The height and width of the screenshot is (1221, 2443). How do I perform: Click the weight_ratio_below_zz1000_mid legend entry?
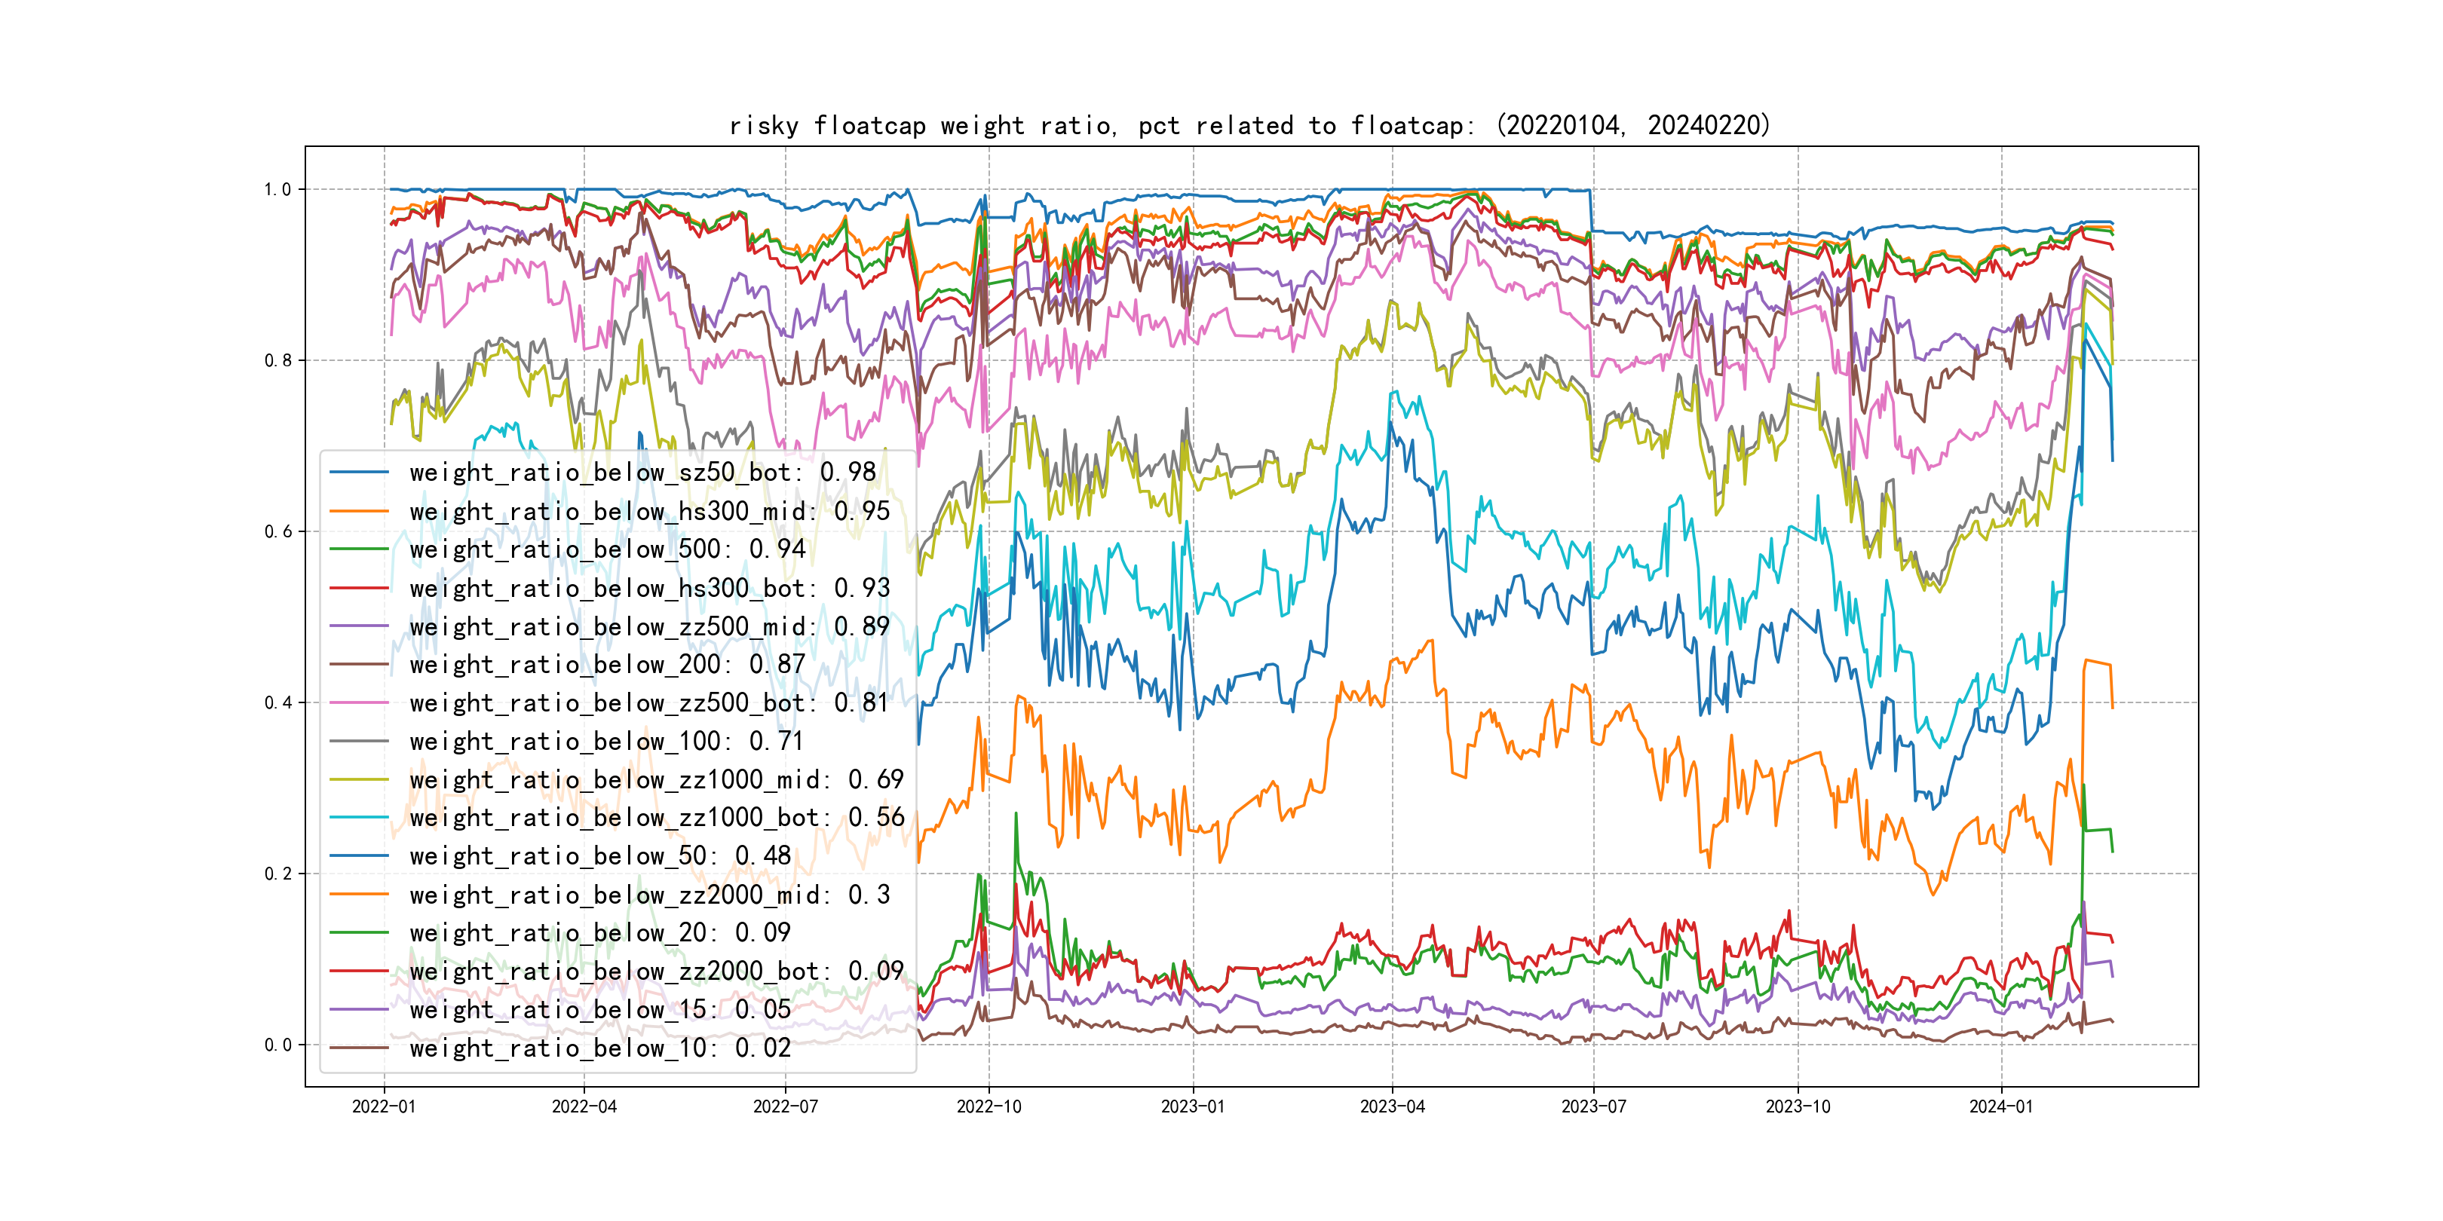[x=656, y=779]
